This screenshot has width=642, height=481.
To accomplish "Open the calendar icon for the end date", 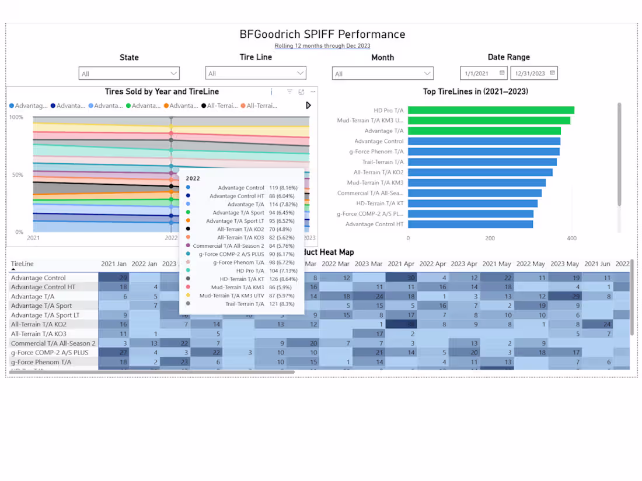I will [551, 73].
